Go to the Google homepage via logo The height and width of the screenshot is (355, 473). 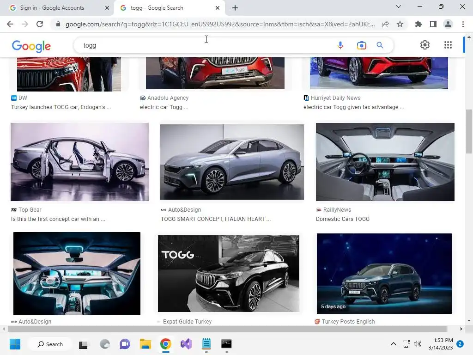(31, 46)
